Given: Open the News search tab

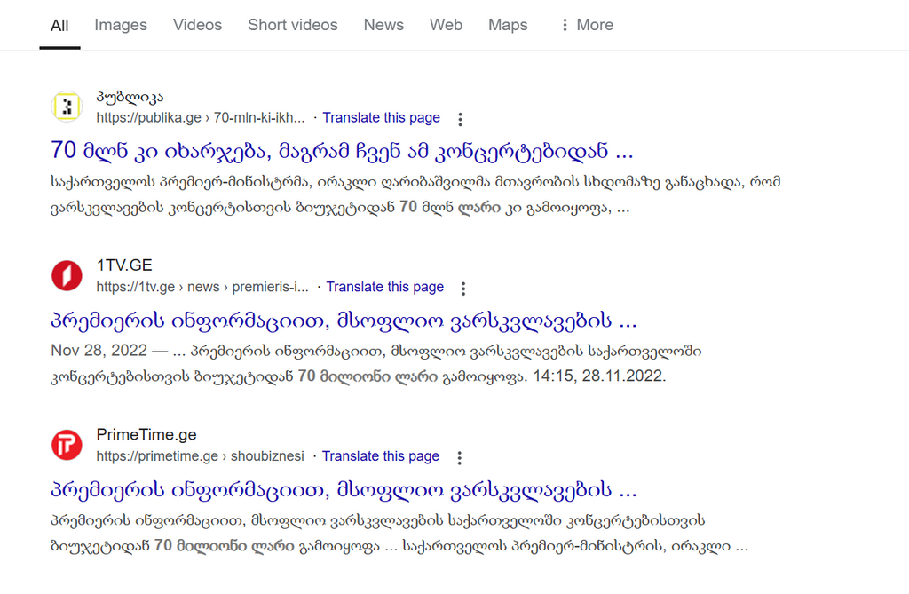Looking at the screenshot, I should [383, 25].
